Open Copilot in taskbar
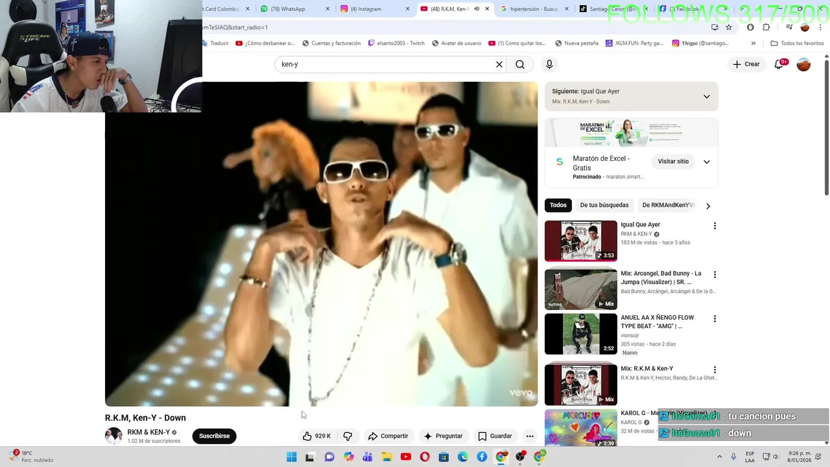The height and width of the screenshot is (467, 830). click(349, 457)
